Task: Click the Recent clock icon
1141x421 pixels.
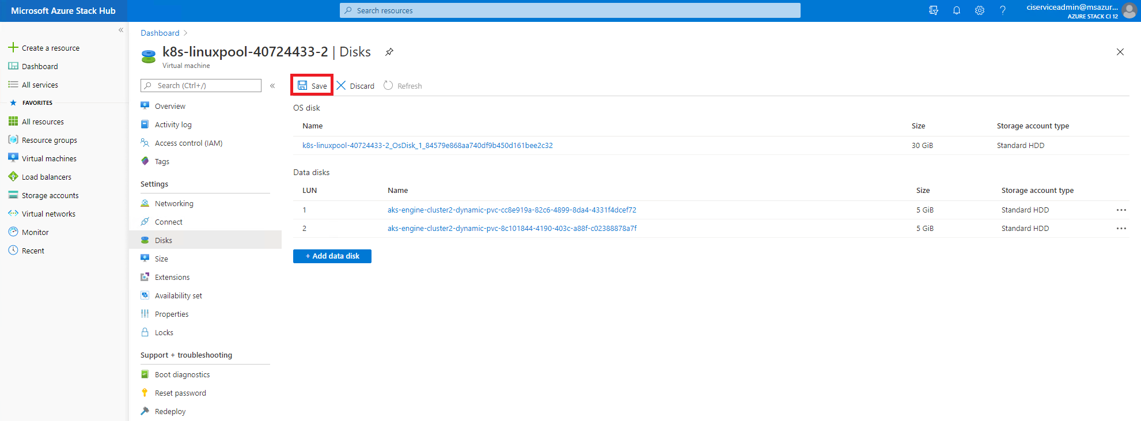Action: (13, 250)
